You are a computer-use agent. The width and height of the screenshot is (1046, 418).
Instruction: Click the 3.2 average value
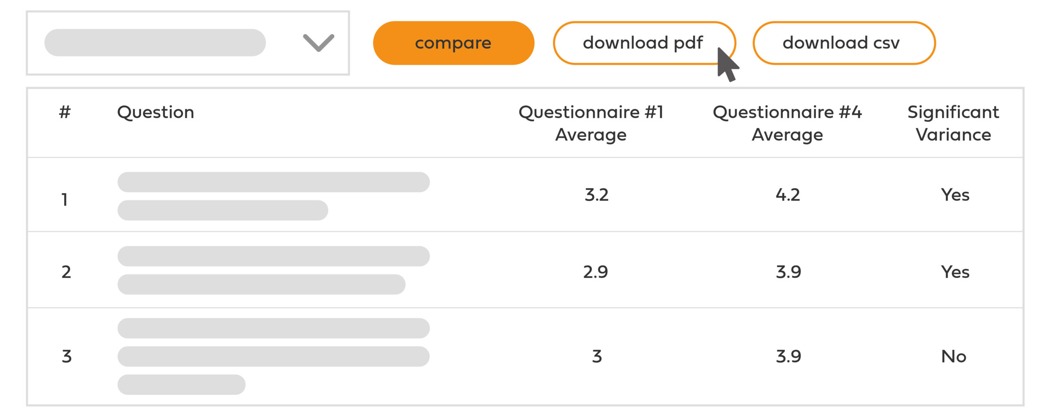coord(597,195)
